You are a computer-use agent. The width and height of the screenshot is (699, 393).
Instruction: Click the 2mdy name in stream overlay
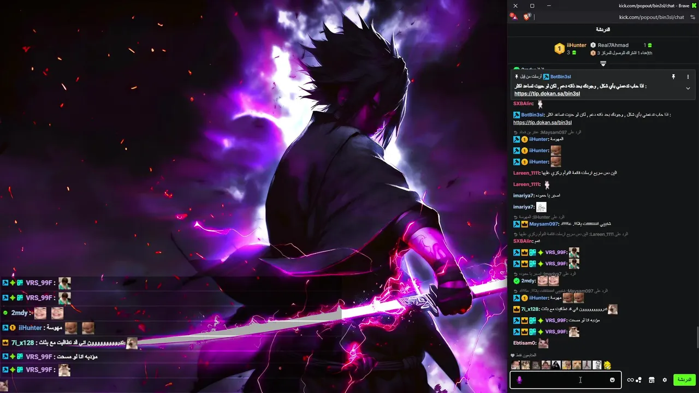click(x=19, y=313)
